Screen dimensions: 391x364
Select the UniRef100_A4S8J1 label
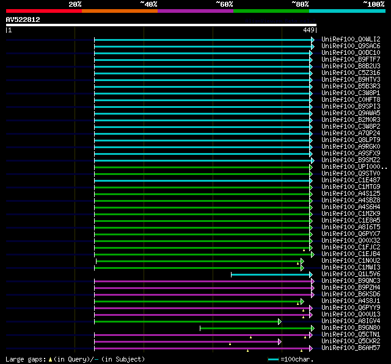(x=351, y=301)
